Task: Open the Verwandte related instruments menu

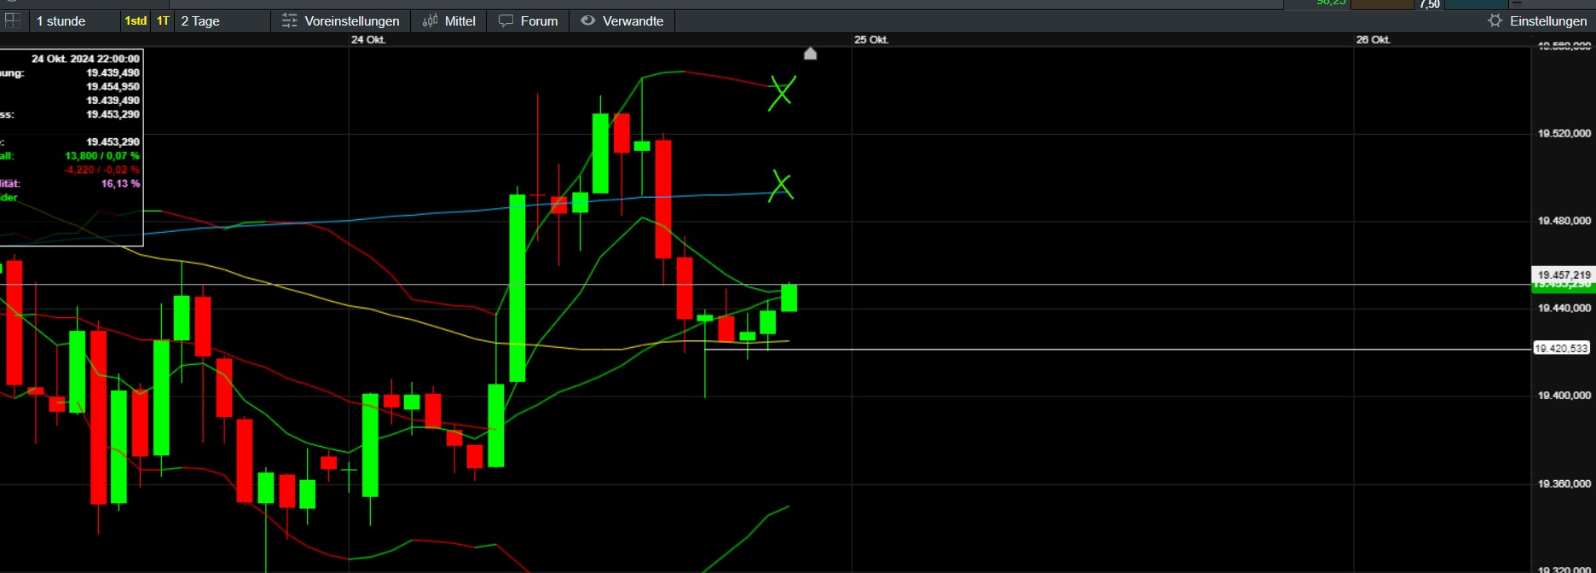Action: coord(622,21)
